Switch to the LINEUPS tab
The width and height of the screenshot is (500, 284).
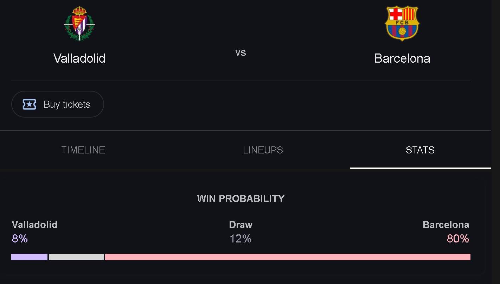(x=263, y=150)
